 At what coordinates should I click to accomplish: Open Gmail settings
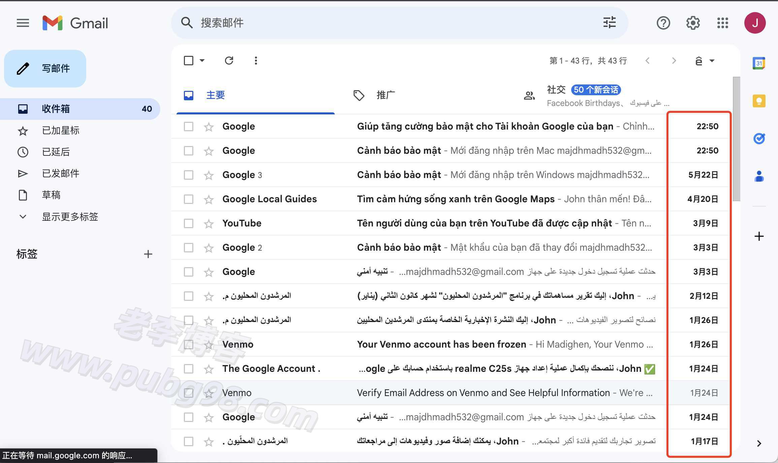693,23
